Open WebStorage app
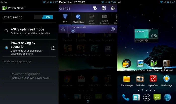This screenshot has width=176, height=104. click(166, 81)
